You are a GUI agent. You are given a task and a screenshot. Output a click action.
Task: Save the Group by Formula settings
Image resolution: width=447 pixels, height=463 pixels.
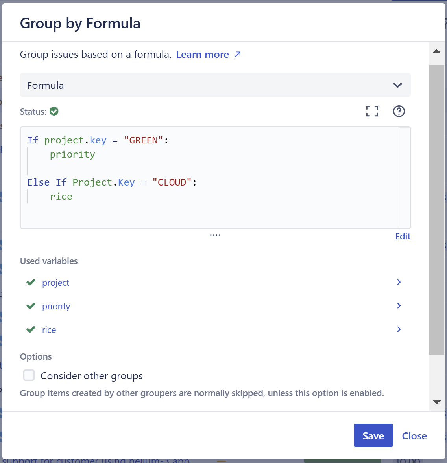tap(373, 435)
